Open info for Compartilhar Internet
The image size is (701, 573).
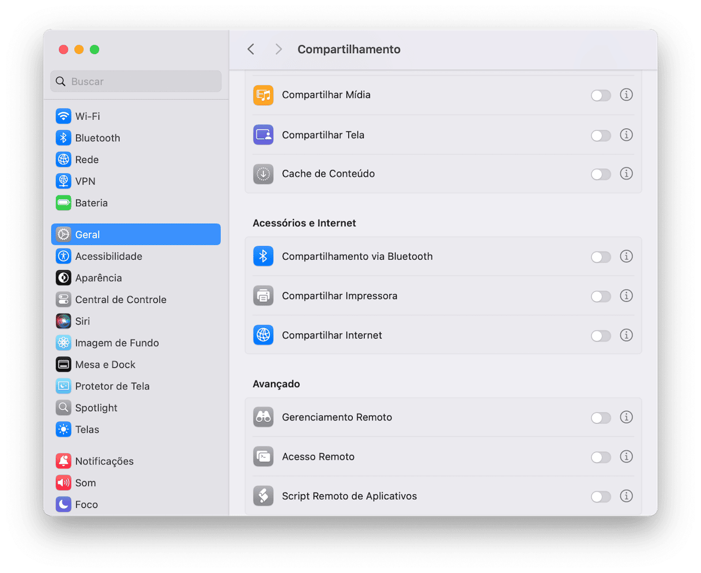[626, 335]
